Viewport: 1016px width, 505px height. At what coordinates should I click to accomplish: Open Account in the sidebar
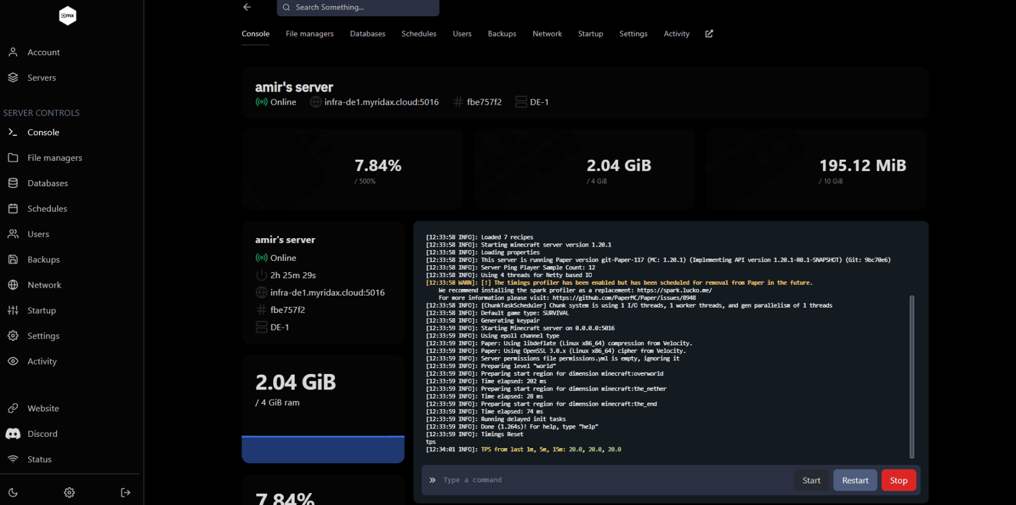(x=43, y=52)
